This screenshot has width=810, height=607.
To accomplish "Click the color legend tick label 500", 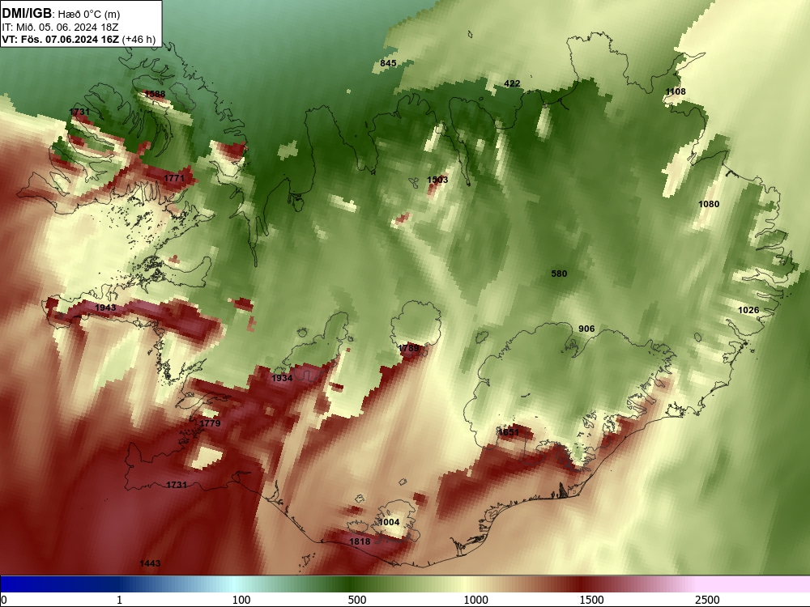I will [357, 600].
